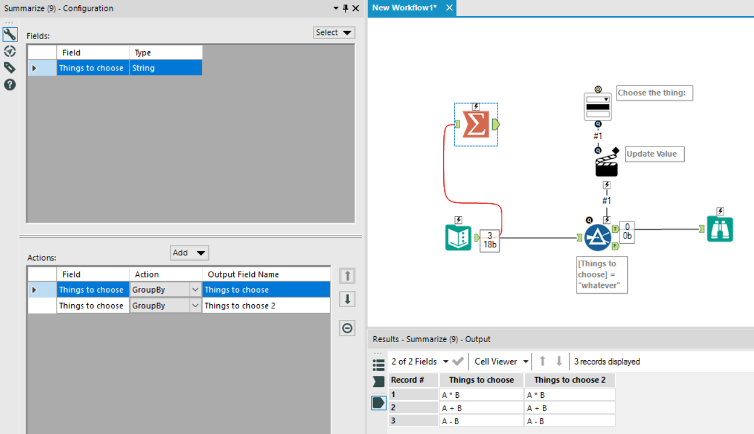Select the Drop Down interface tool
Viewport: 754px width, 434px height.
coord(597,106)
